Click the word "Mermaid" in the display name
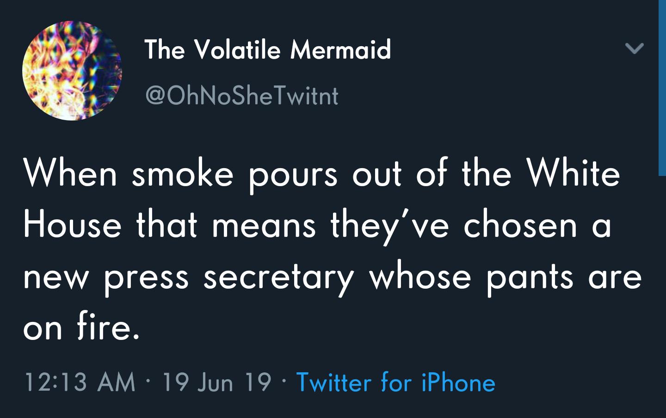This screenshot has height=418, width=666. point(341,49)
